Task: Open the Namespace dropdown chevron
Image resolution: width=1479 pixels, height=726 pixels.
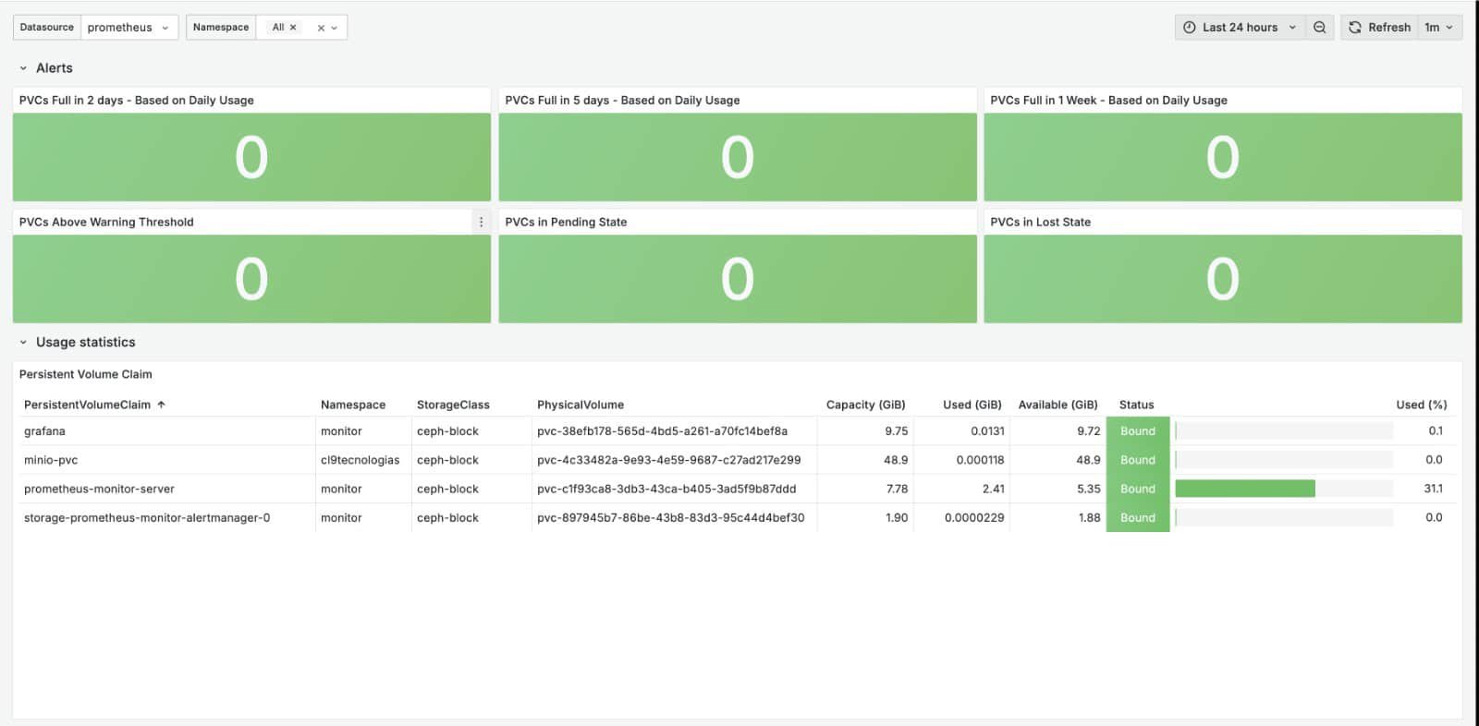Action: pos(335,29)
